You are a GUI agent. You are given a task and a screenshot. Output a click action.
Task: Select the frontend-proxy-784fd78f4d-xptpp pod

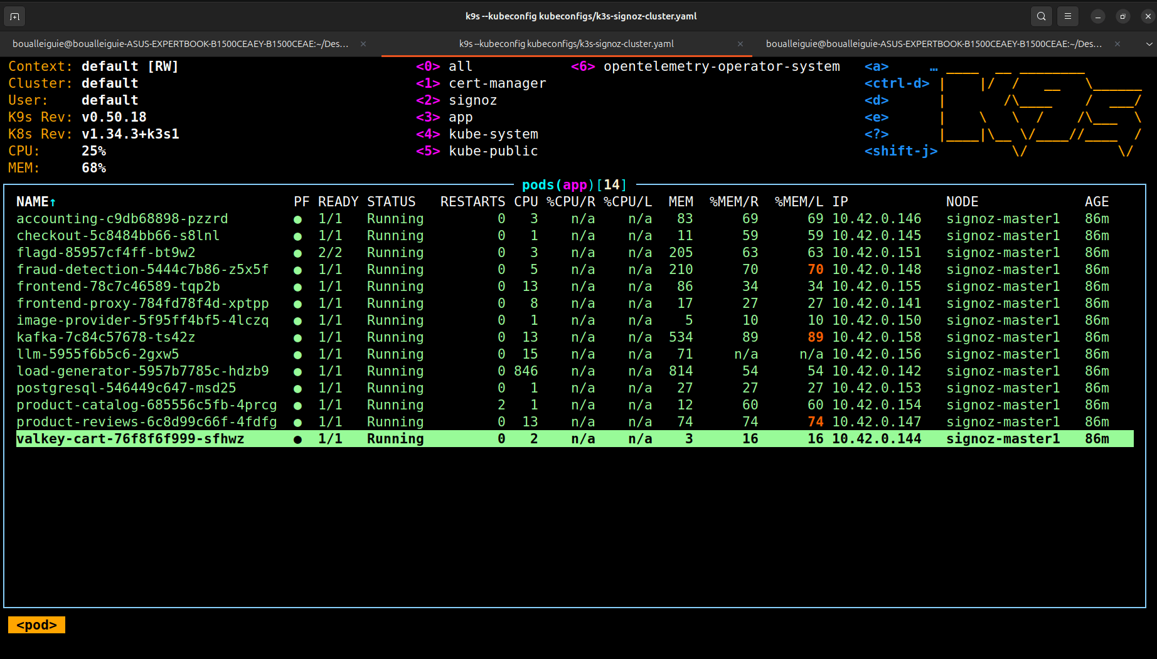(575, 303)
